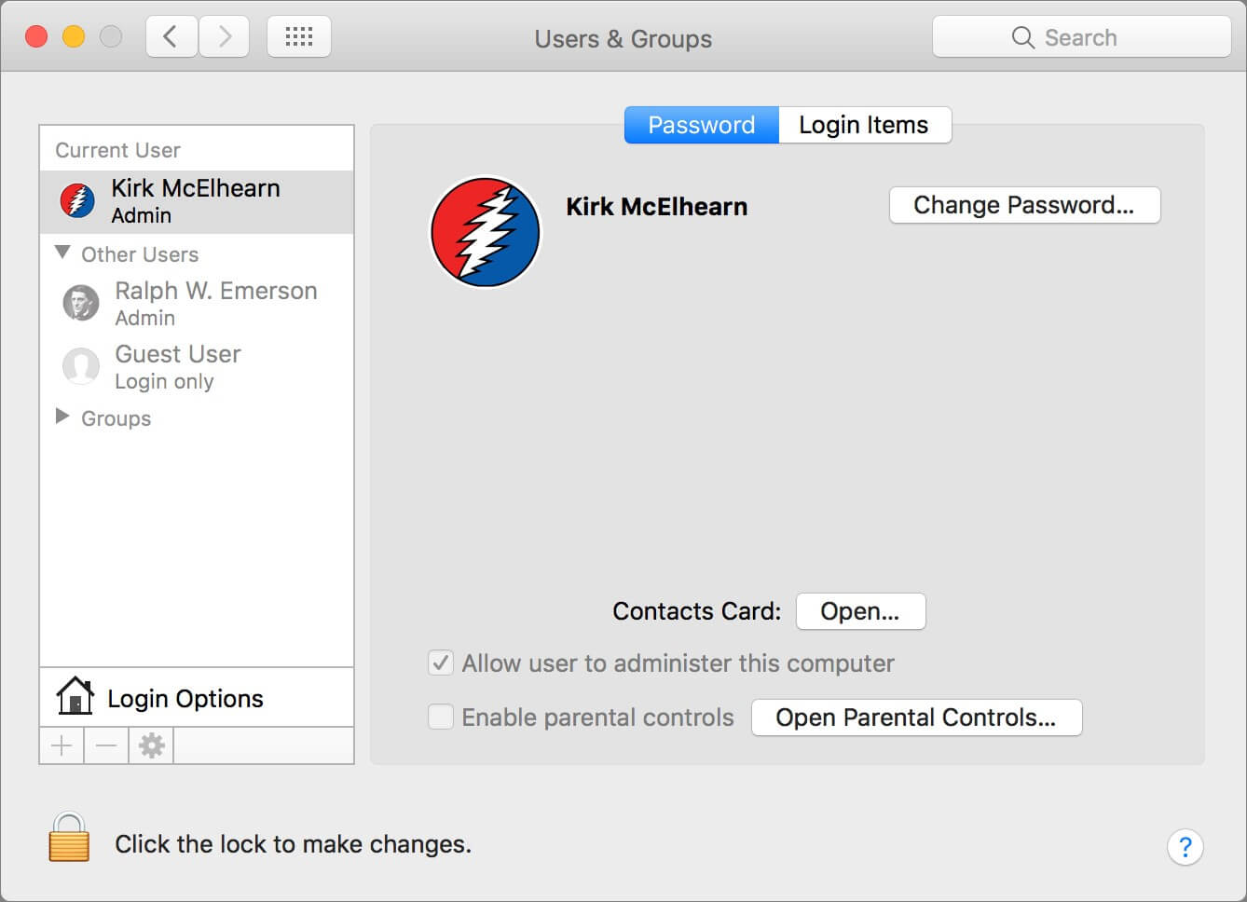Open the gear actions menu below user list
Viewport: 1247px width, 902px height.
(x=151, y=745)
